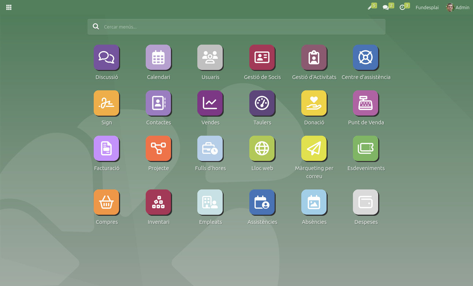Open the Facturació app
The image size is (473, 286).
point(107,148)
